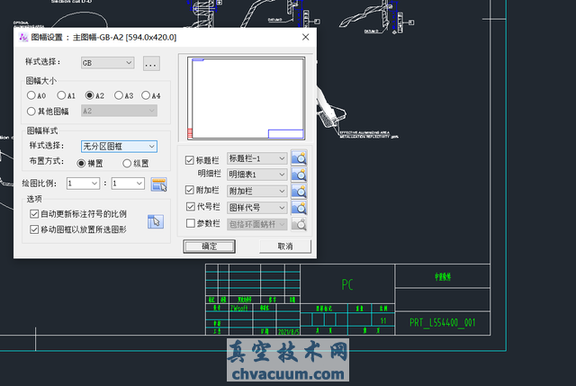Choose 纵置 portrait layout option
This screenshot has height=386, width=576.
tap(127, 163)
